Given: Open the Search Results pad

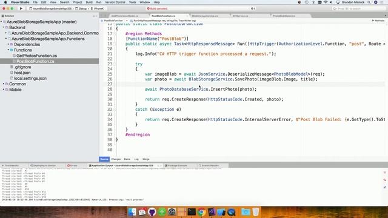Looking at the screenshot, I should click(209, 165).
